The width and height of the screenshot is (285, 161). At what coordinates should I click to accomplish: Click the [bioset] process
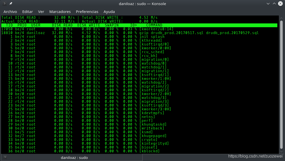coord(148,147)
